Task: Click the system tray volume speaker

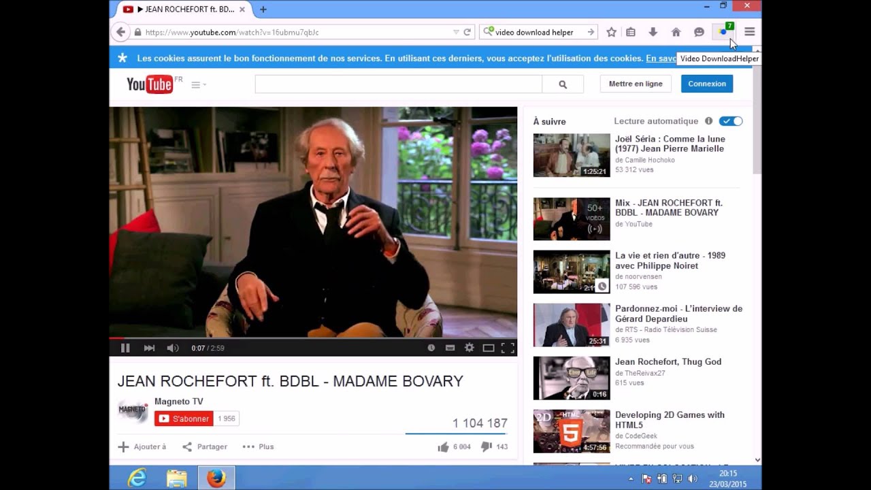Action: (693, 478)
